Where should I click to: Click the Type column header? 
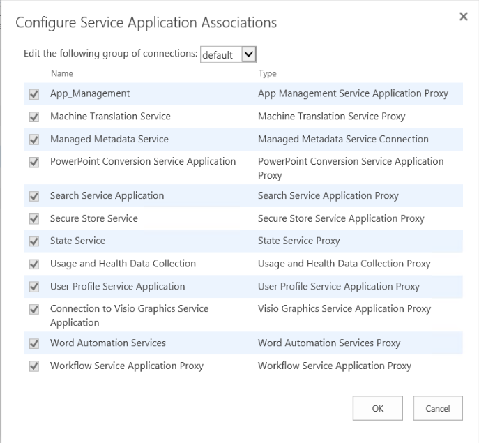(x=267, y=73)
